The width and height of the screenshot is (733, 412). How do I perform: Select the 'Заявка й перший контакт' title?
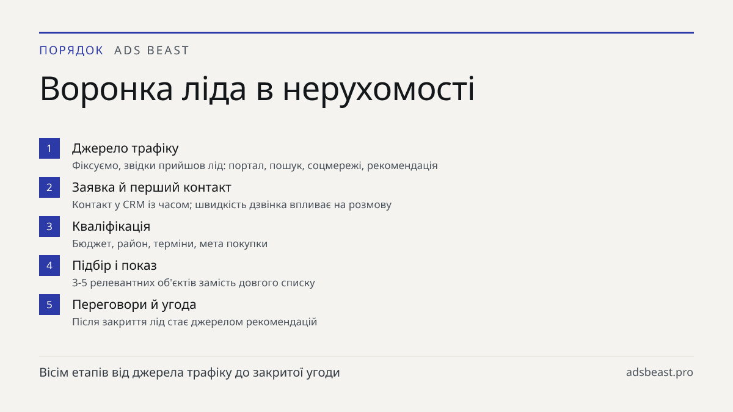pyautogui.click(x=151, y=187)
